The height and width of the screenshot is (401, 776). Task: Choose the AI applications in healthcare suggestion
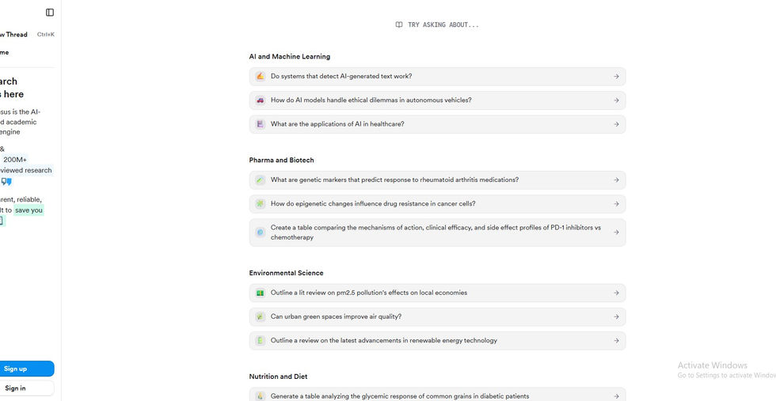(337, 124)
